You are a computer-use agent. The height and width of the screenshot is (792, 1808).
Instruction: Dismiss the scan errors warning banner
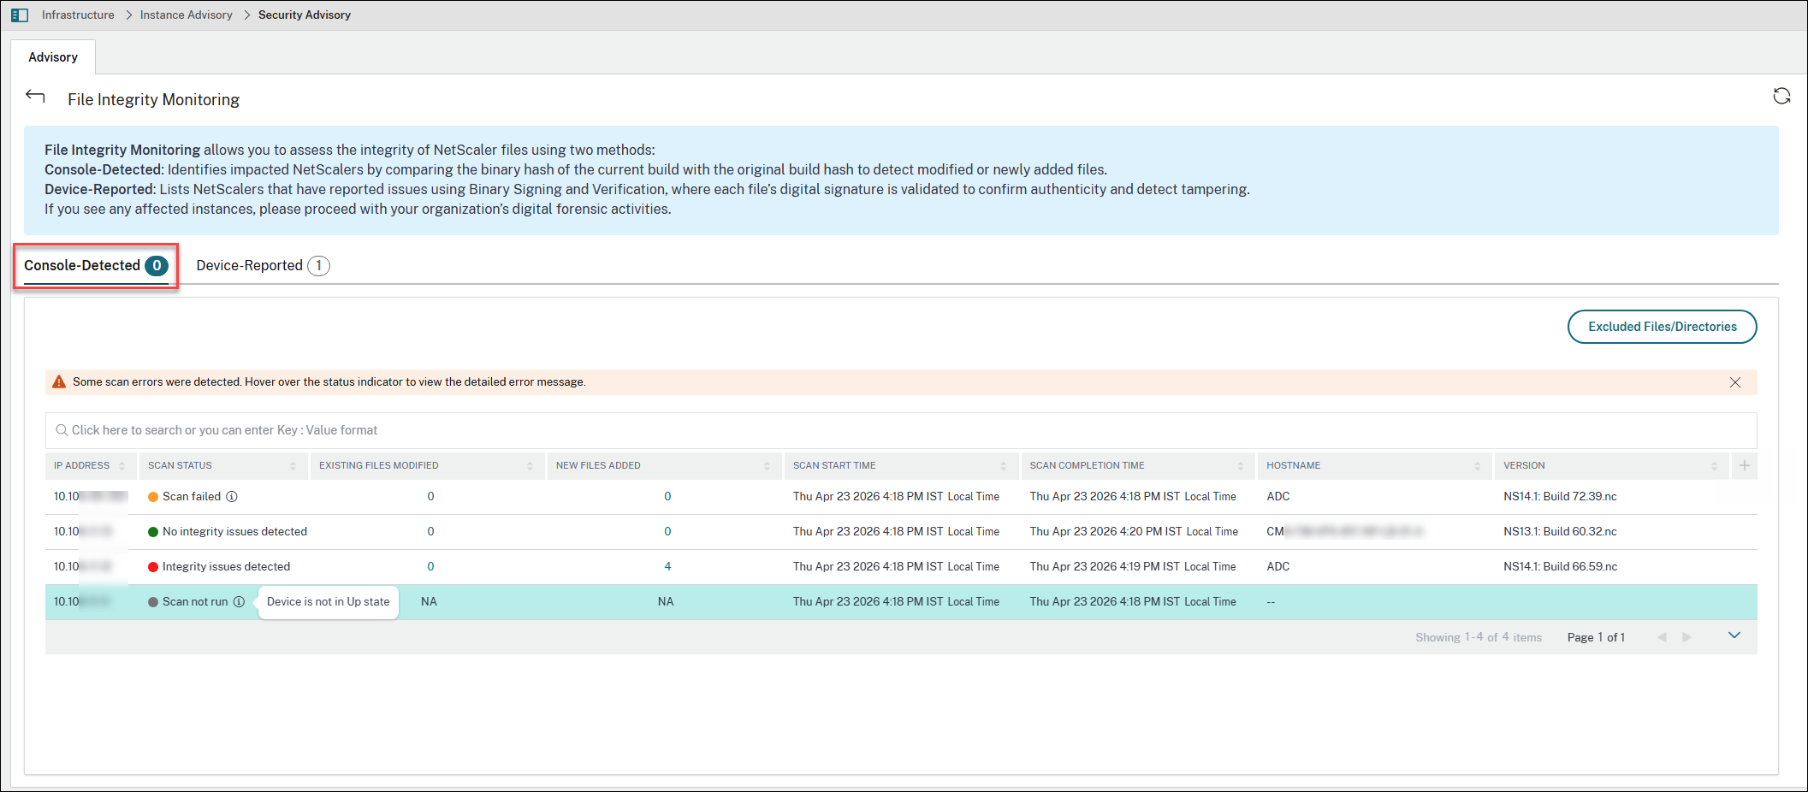click(x=1735, y=382)
